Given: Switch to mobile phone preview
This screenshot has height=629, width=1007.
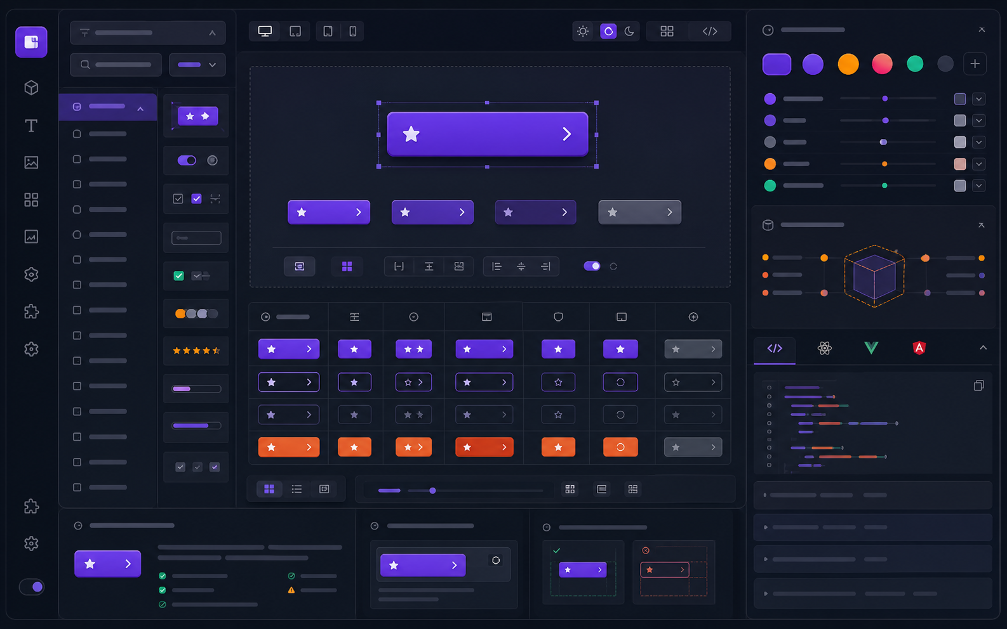Looking at the screenshot, I should click(352, 31).
